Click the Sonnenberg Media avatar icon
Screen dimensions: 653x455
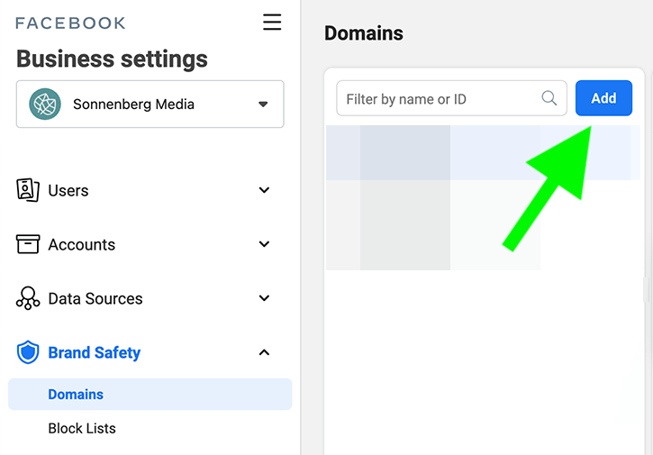click(x=45, y=105)
